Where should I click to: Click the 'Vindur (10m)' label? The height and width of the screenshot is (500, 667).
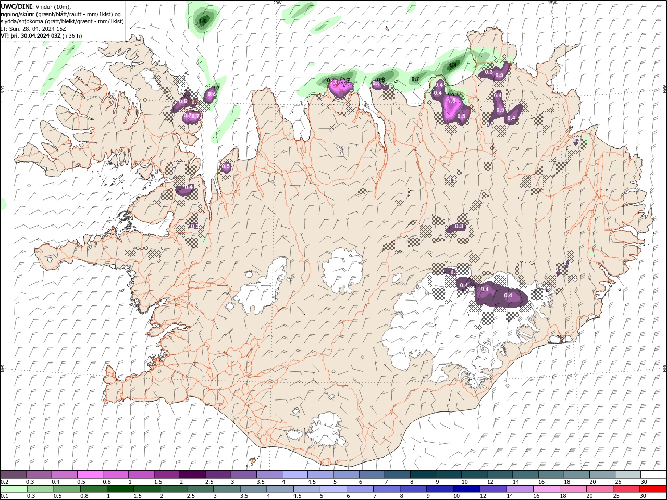tap(53, 6)
